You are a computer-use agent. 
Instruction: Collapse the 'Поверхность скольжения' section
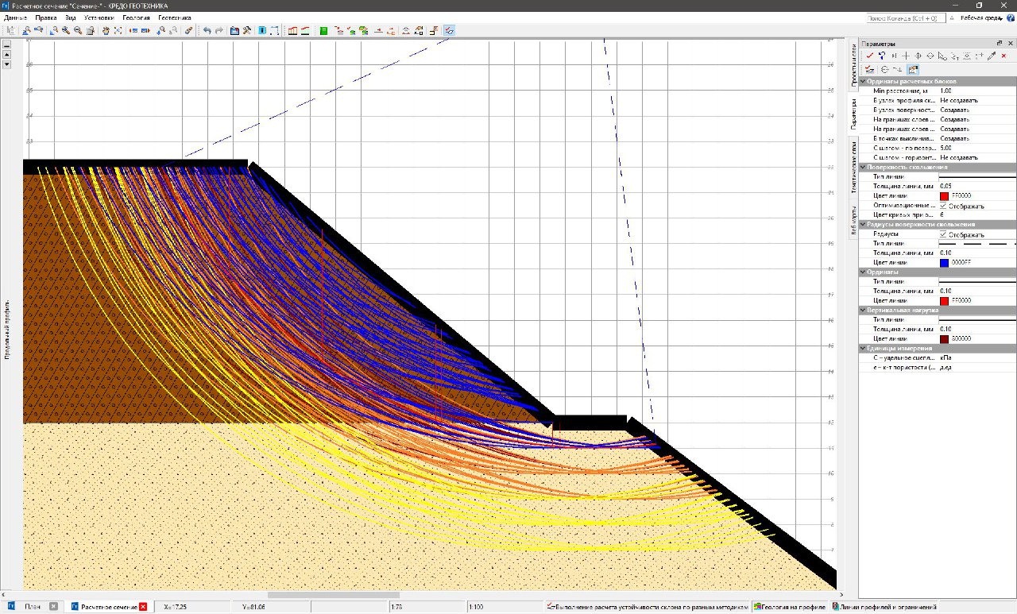coord(863,167)
